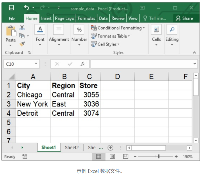The width and height of the screenshot is (202, 176).
Task: Open the Name Box dropdown arrow
Action: 36,64
